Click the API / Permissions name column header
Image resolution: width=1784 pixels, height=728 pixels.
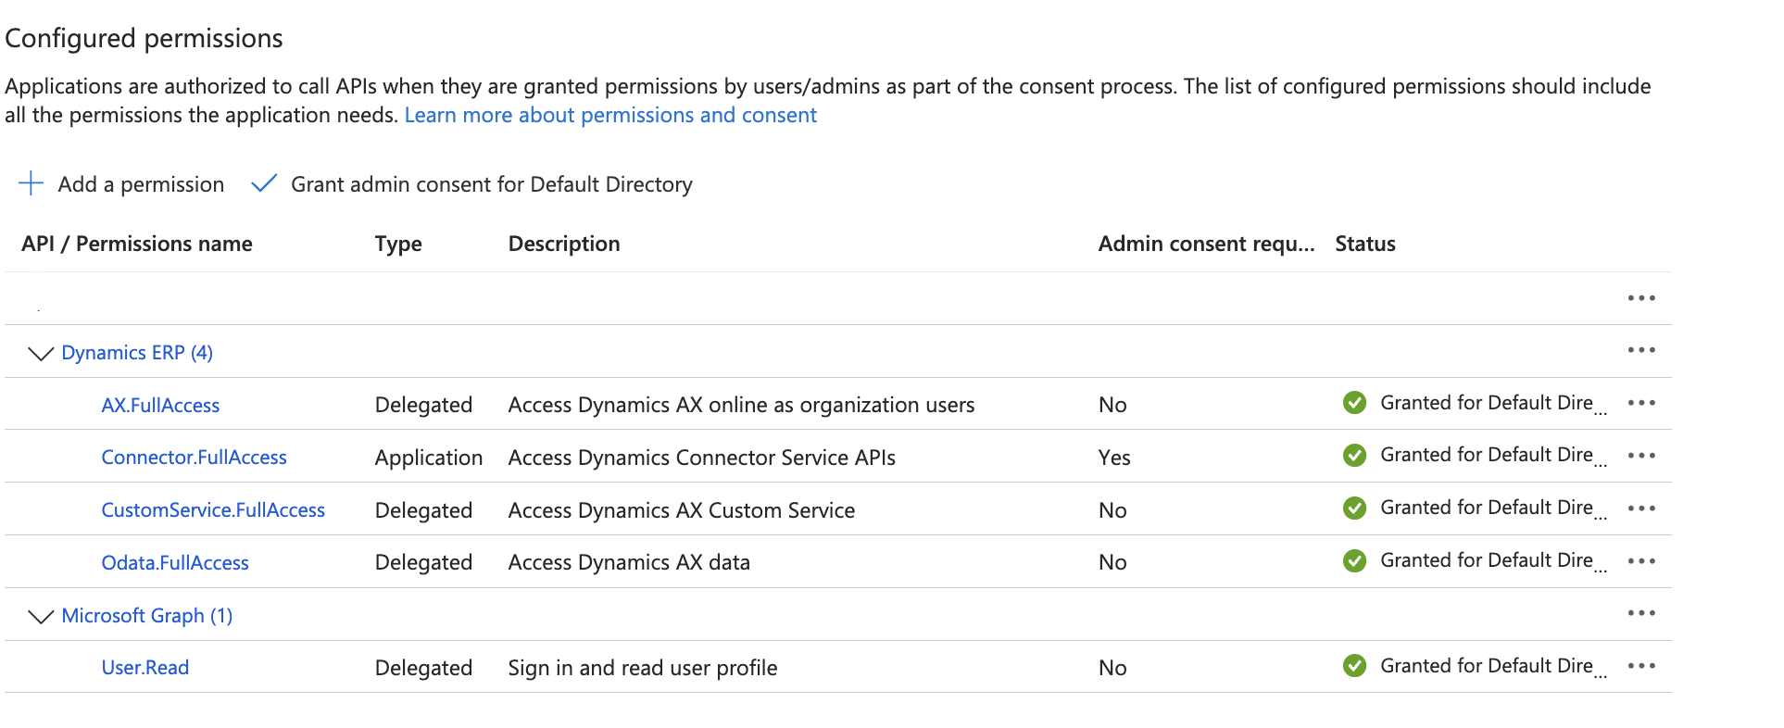click(137, 244)
